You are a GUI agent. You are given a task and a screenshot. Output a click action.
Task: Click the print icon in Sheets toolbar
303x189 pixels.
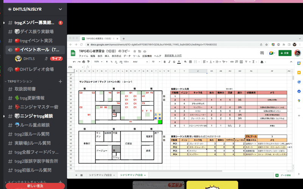83,62
